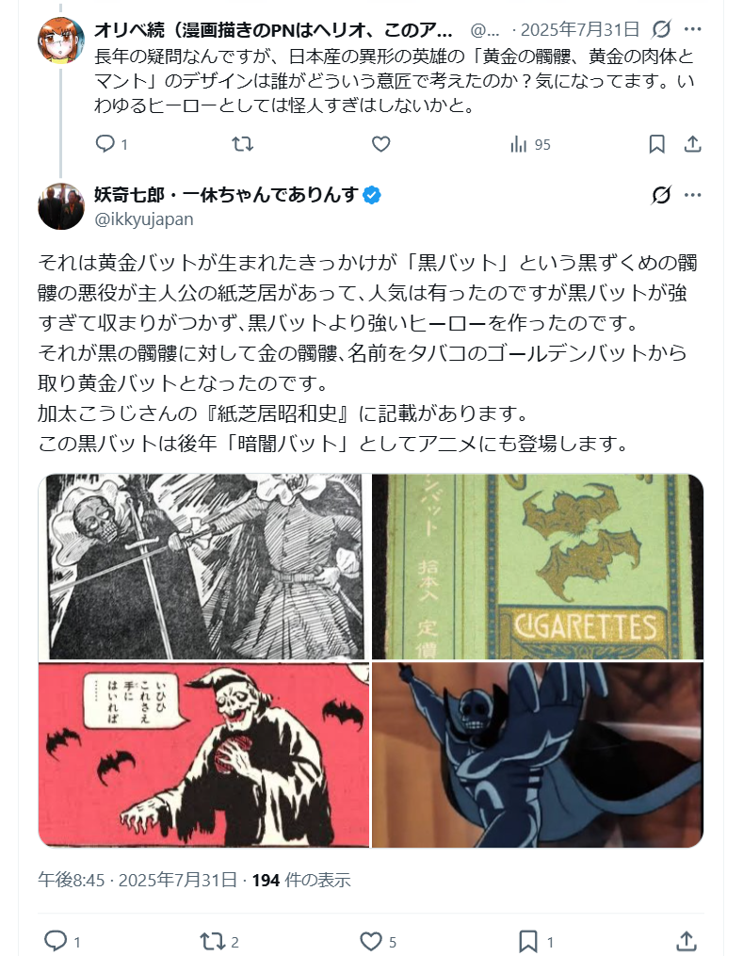The image size is (743, 956).
Task: Open 妖奇七郎 profile picture
Action: pos(61,206)
